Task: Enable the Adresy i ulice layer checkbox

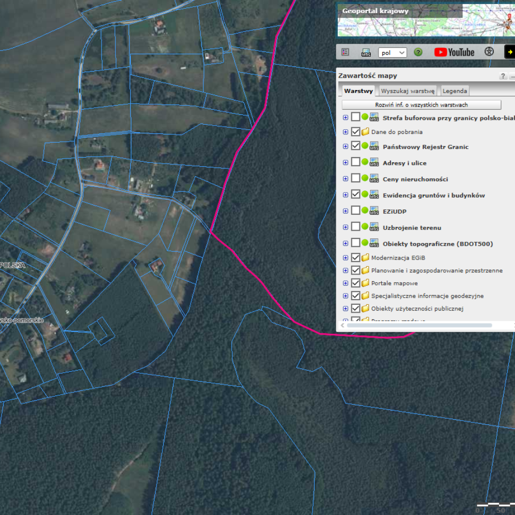Action: pyautogui.click(x=355, y=162)
